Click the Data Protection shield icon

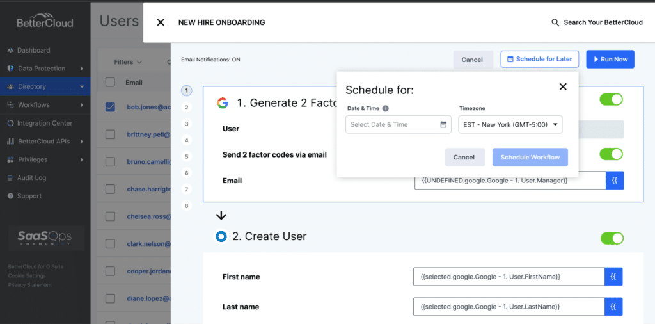(11, 69)
